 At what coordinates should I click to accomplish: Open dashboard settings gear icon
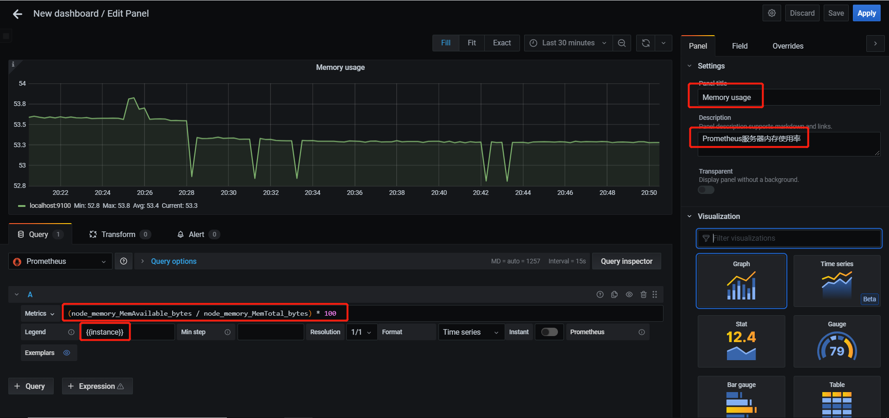point(772,13)
